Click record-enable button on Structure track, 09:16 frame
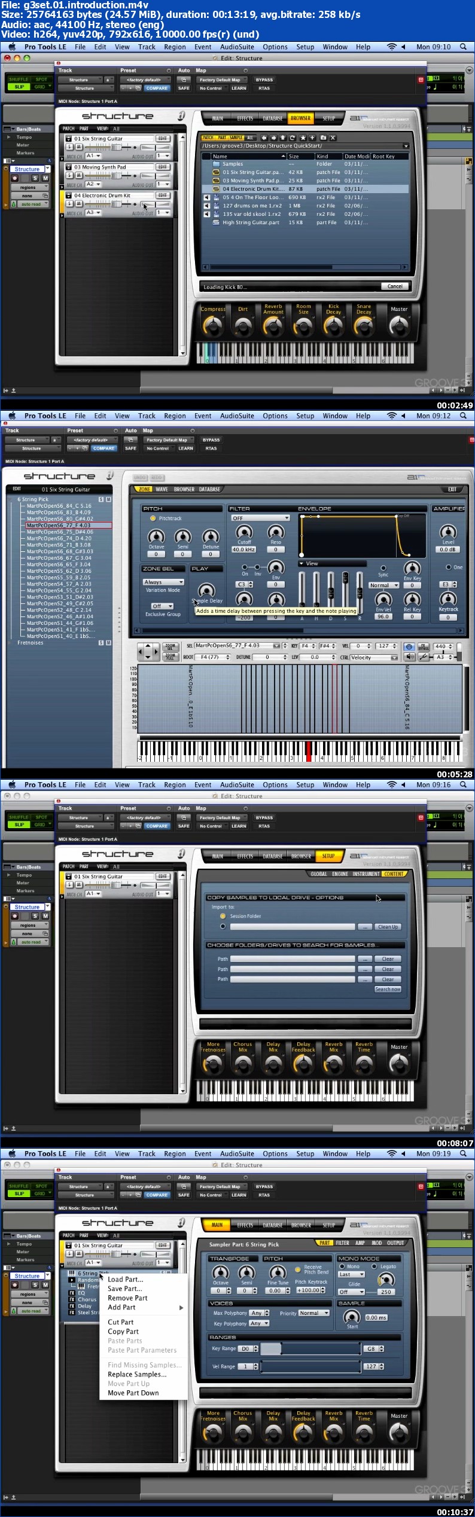The height and width of the screenshot is (1517, 475). [15, 916]
